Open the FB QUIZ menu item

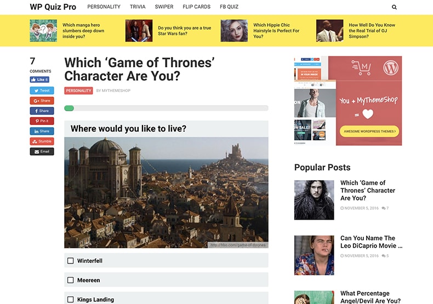coord(229,7)
